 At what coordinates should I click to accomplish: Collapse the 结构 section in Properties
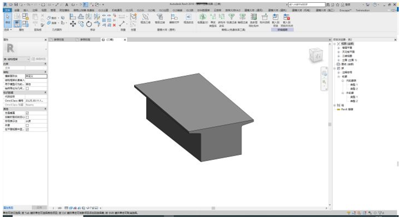(46, 72)
